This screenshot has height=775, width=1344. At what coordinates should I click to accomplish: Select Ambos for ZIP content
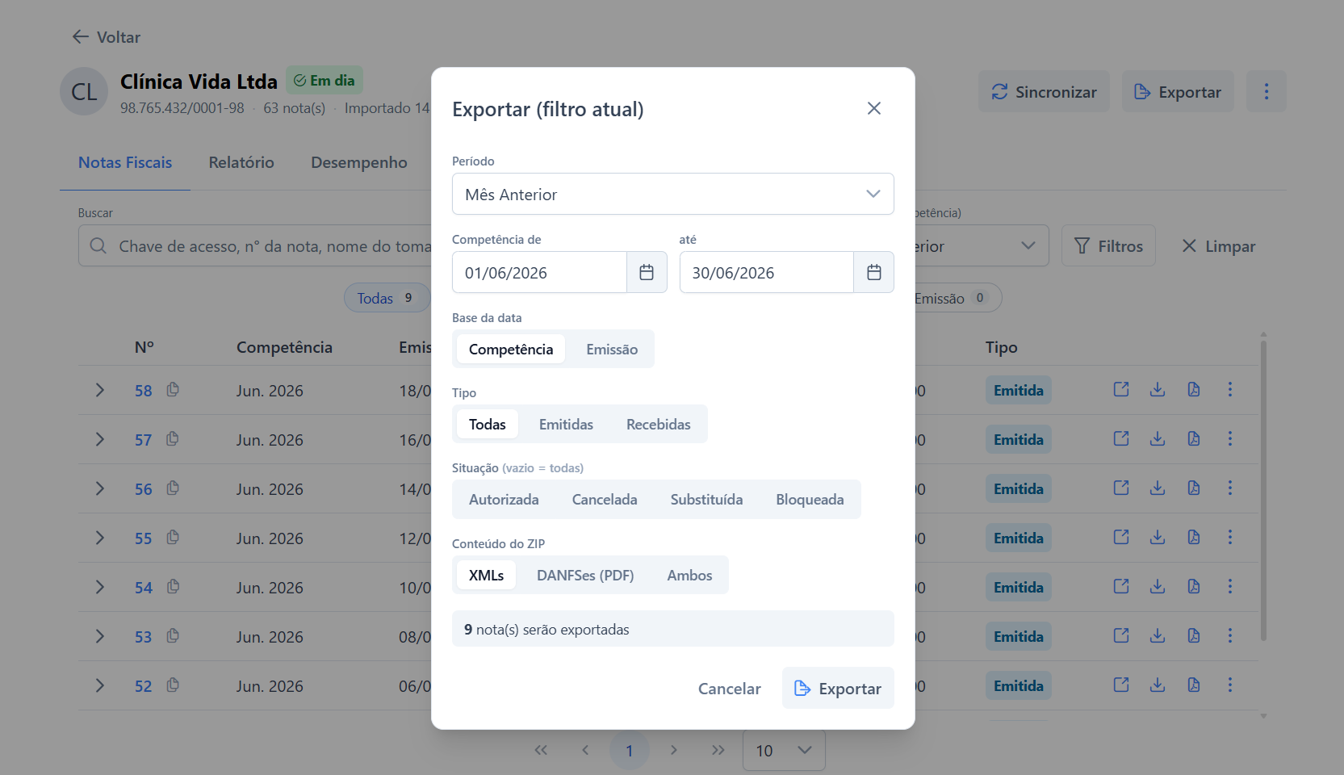pyautogui.click(x=689, y=576)
